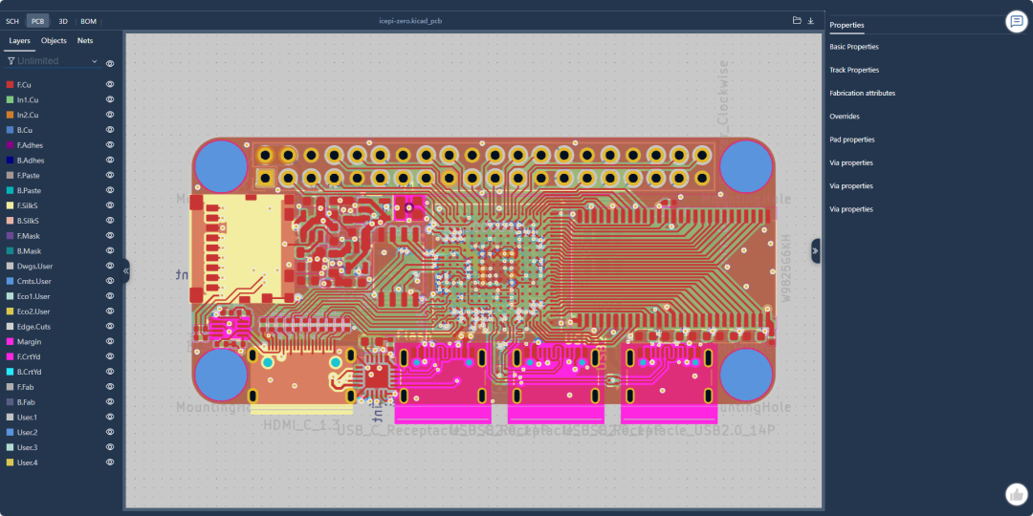Click the B.Cu blue color swatch
Image resolution: width=1033 pixels, height=516 pixels.
pyautogui.click(x=10, y=130)
